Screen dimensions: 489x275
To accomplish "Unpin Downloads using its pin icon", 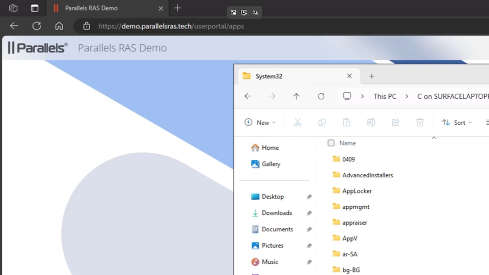I will 309,213.
